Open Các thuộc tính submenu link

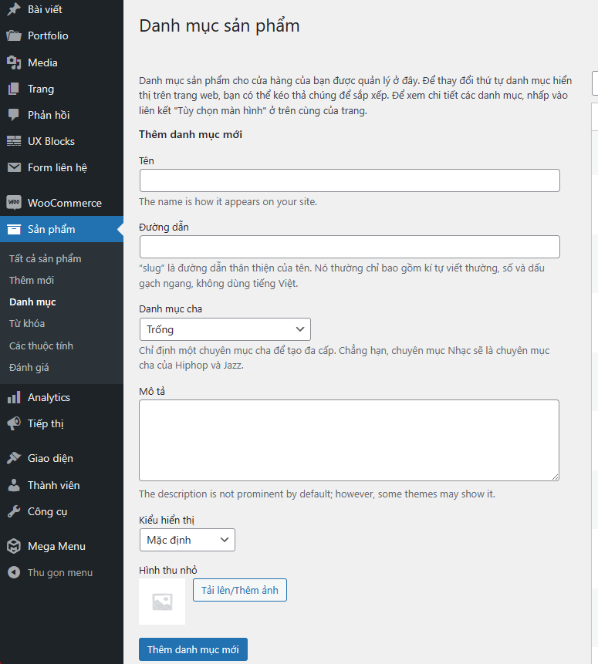pos(41,345)
